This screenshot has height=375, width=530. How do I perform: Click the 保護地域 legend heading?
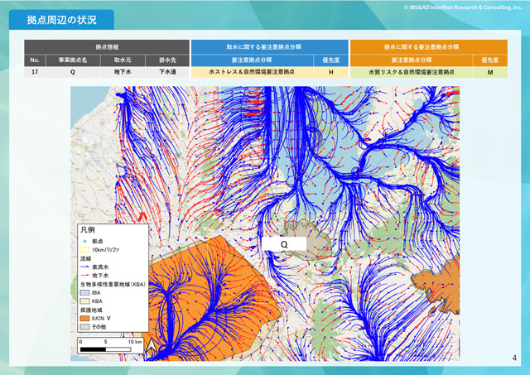coord(91,310)
